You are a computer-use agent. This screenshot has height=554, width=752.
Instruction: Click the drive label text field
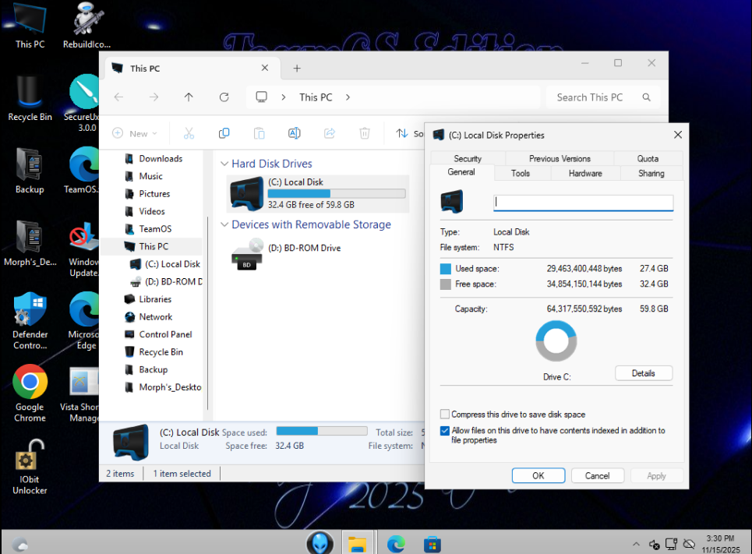point(583,203)
